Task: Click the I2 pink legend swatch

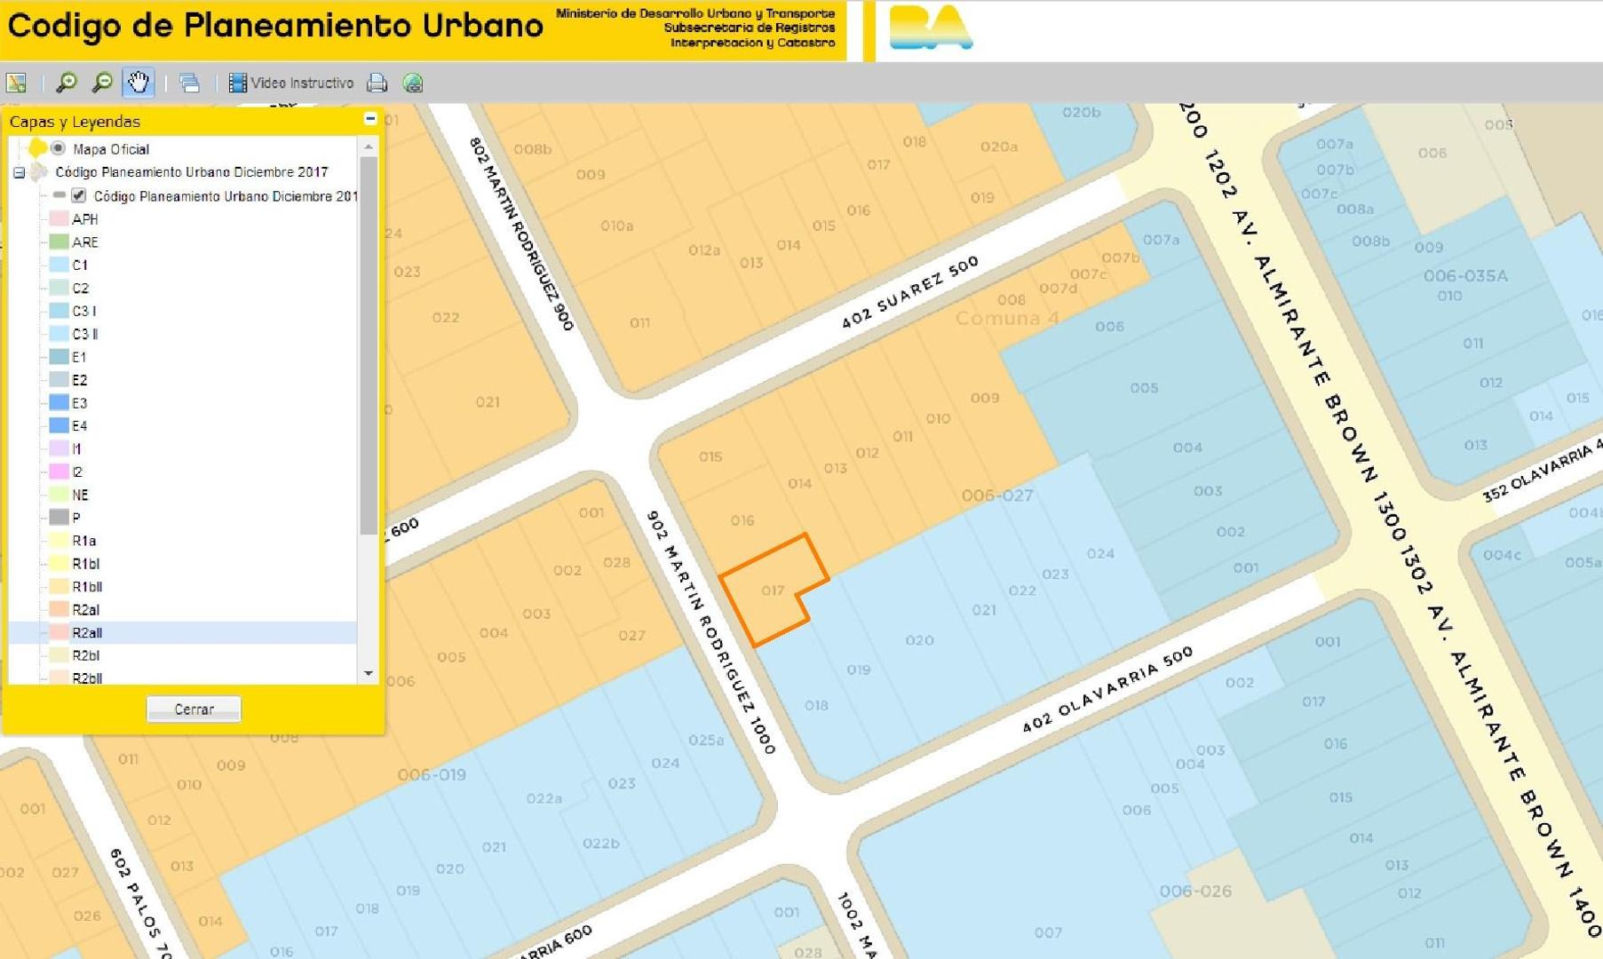Action: 60,472
